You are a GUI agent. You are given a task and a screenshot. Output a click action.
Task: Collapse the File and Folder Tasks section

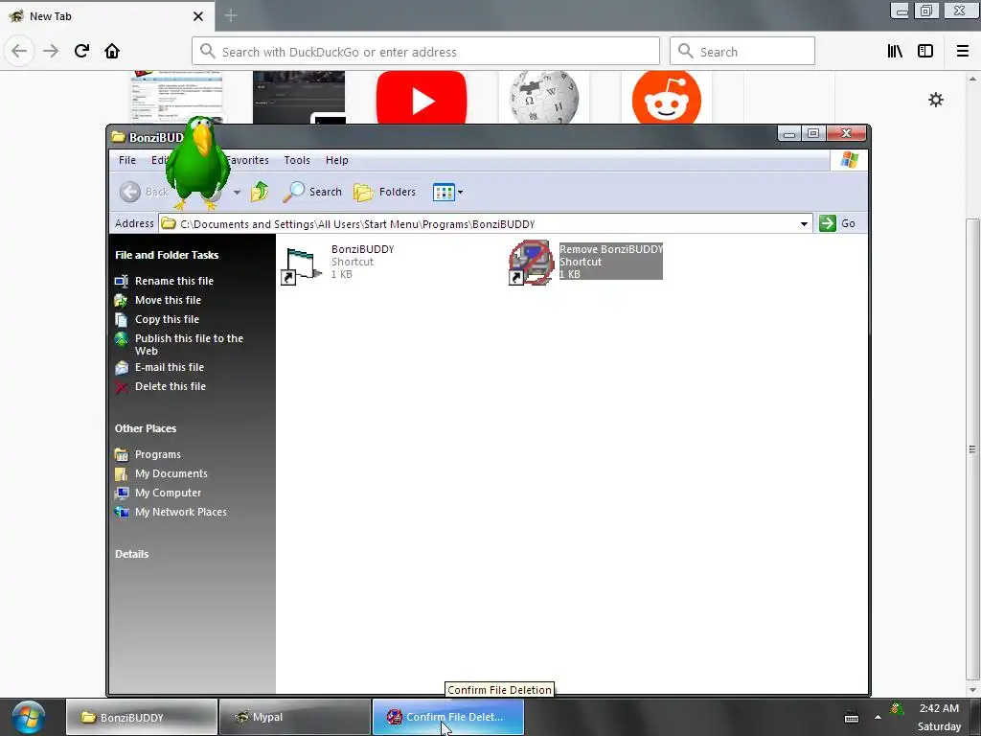coord(167,255)
